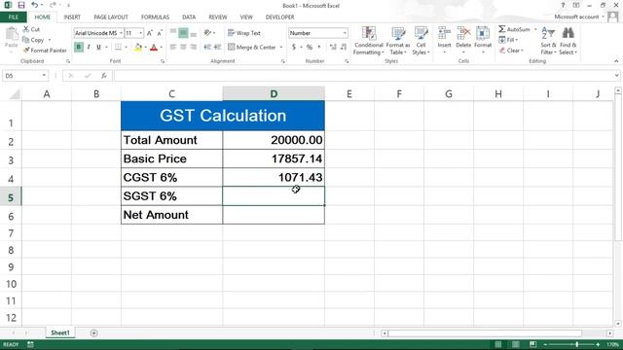Screen dimensions: 623x350
Task: Click Decrease Decimal icon
Action: (344, 48)
